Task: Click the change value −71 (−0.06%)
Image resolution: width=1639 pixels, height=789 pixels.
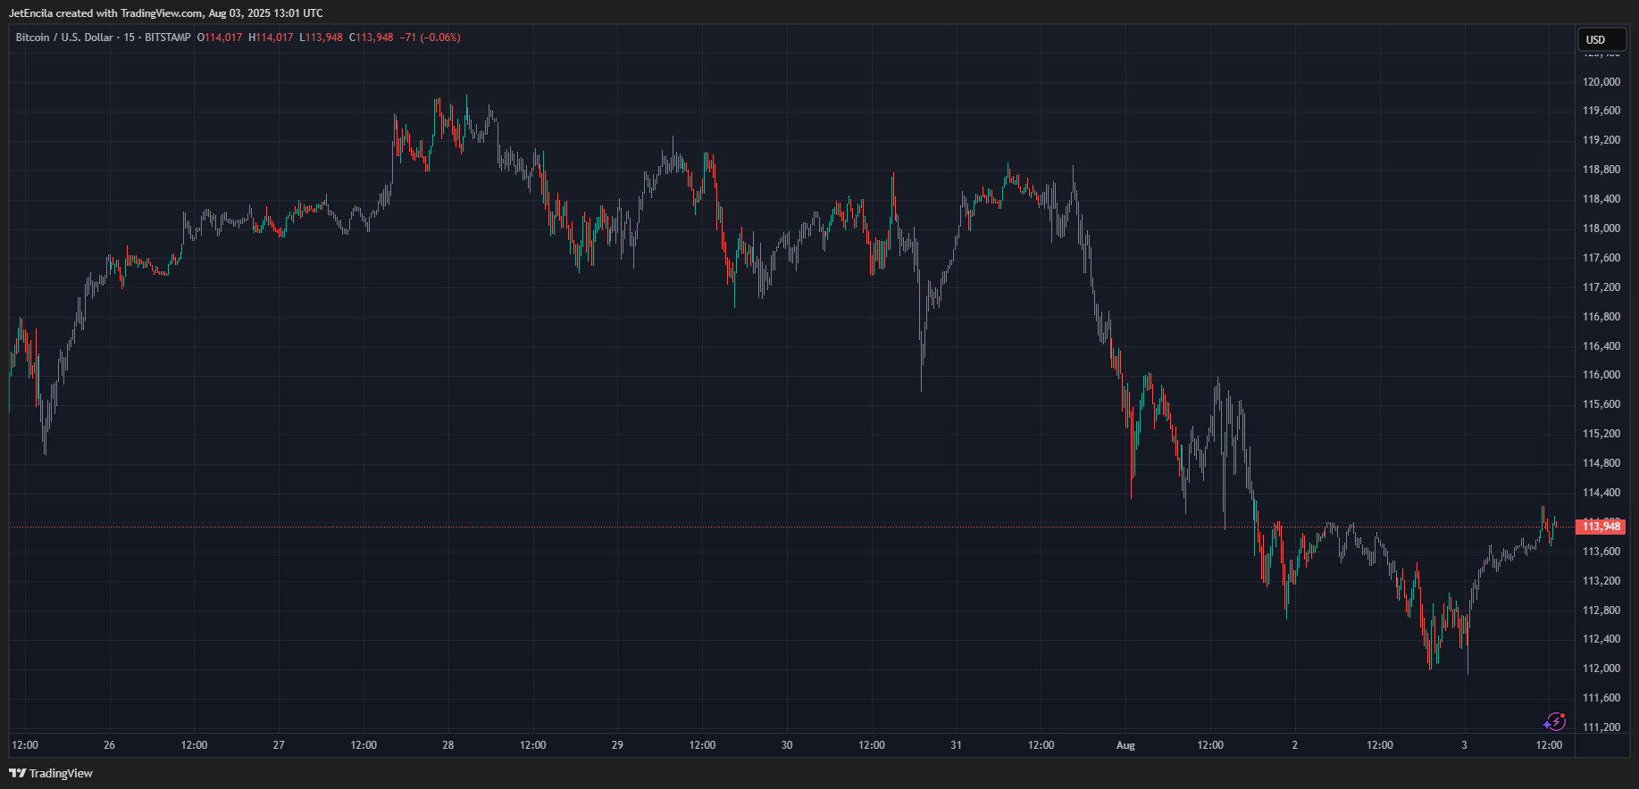Action: click(x=430, y=37)
